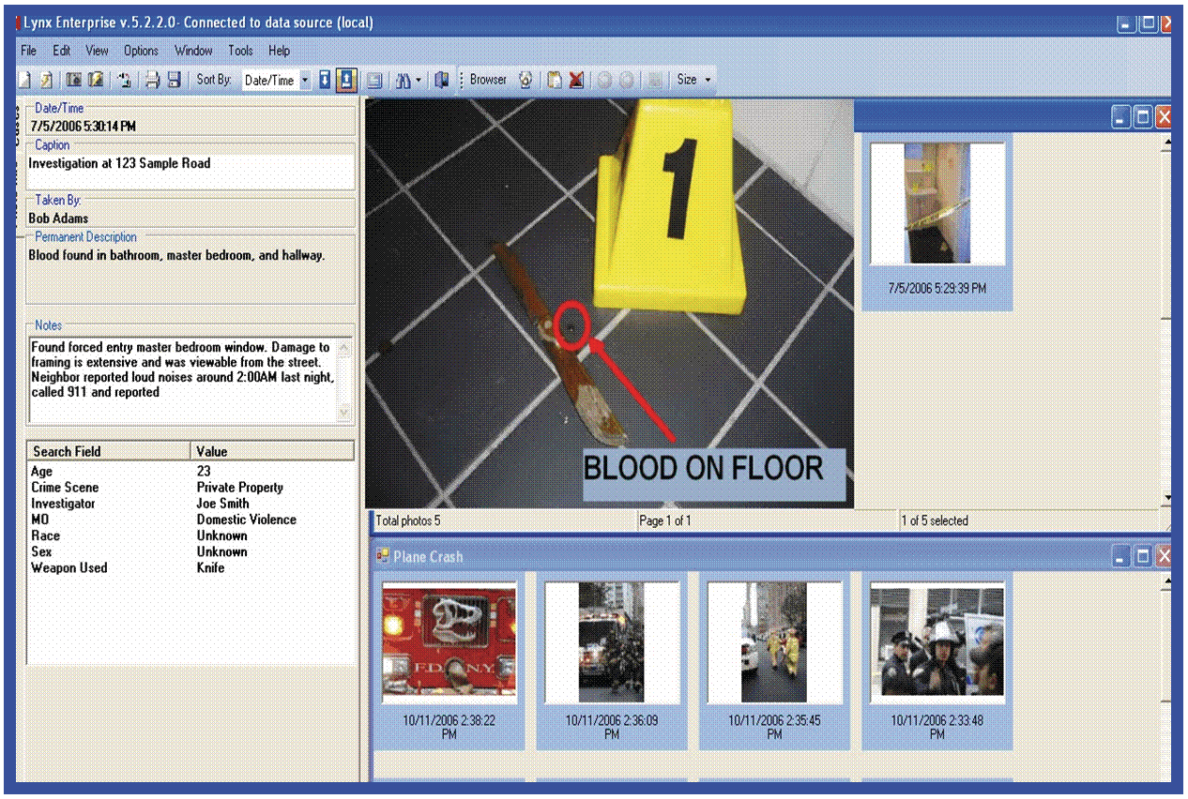Toggle the highlighted sort ascending button
The height and width of the screenshot is (799, 1188).
tap(346, 81)
